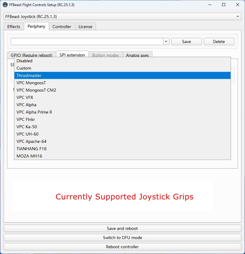The width and height of the screenshot is (245, 254).
Task: Select MOZA MH16 grip option
Action: [29, 156]
